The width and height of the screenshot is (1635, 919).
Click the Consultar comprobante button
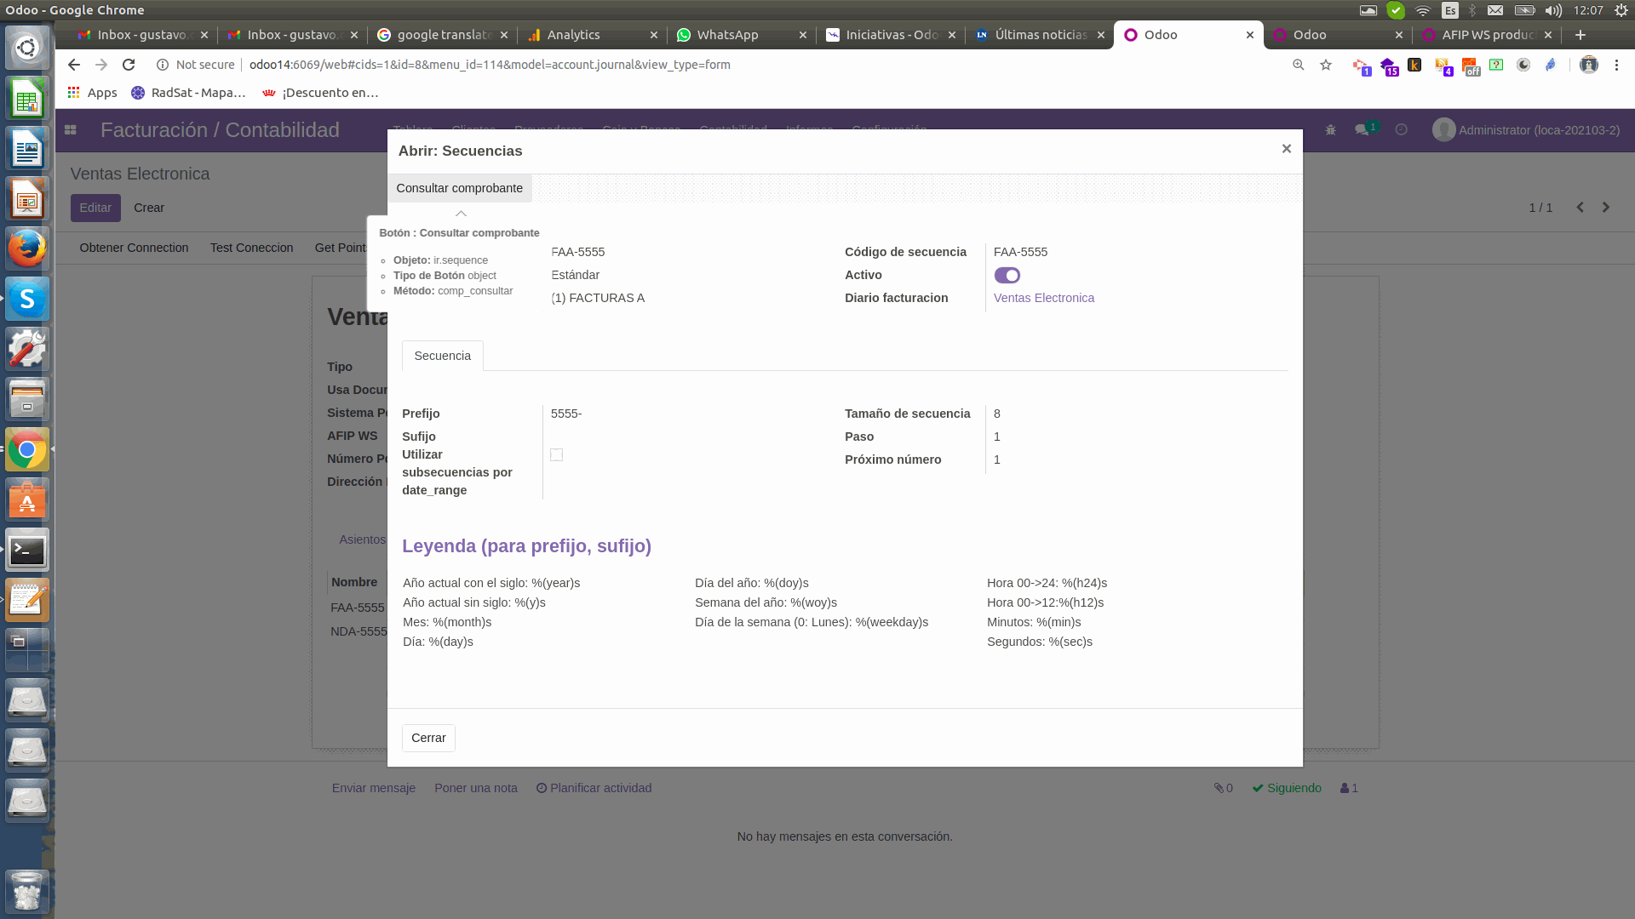tap(459, 188)
